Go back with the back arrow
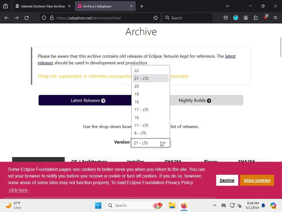The height and width of the screenshot is (212, 282). coord(7,18)
